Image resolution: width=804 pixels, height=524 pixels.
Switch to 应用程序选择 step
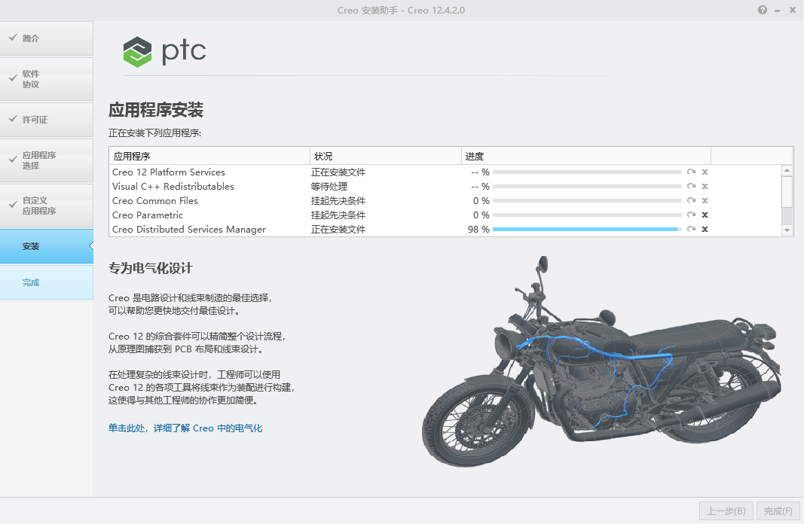tap(47, 160)
